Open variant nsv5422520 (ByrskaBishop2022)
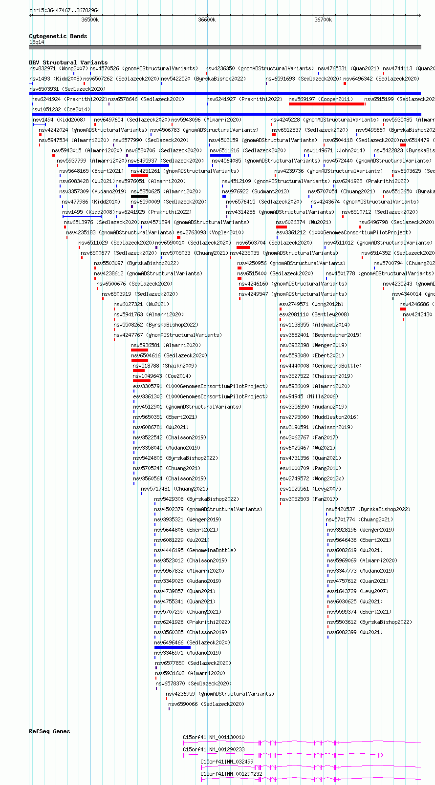This screenshot has height=785, width=435. pos(203,79)
